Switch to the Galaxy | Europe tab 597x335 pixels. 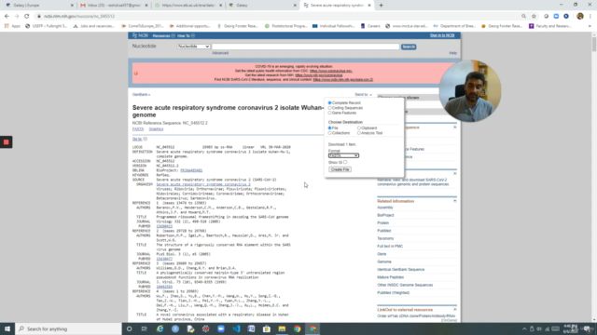(38, 6)
